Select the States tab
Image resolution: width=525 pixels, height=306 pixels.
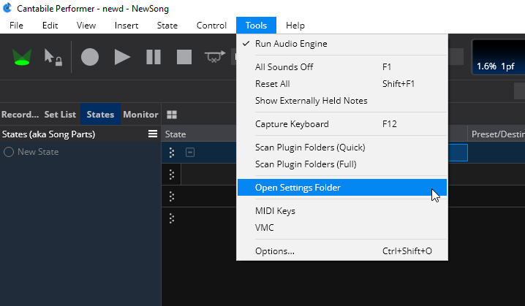pos(100,115)
